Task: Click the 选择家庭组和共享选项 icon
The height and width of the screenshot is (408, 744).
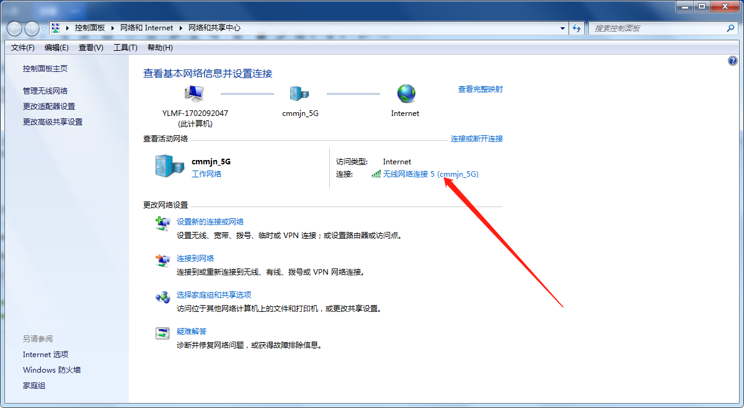Action: 162,297
